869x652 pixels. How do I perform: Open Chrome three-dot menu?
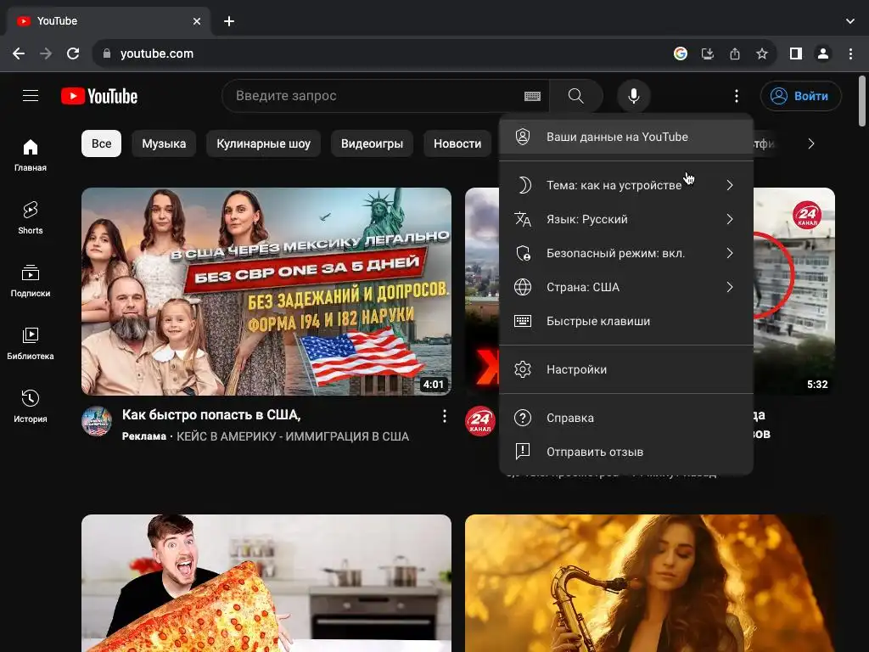[850, 53]
